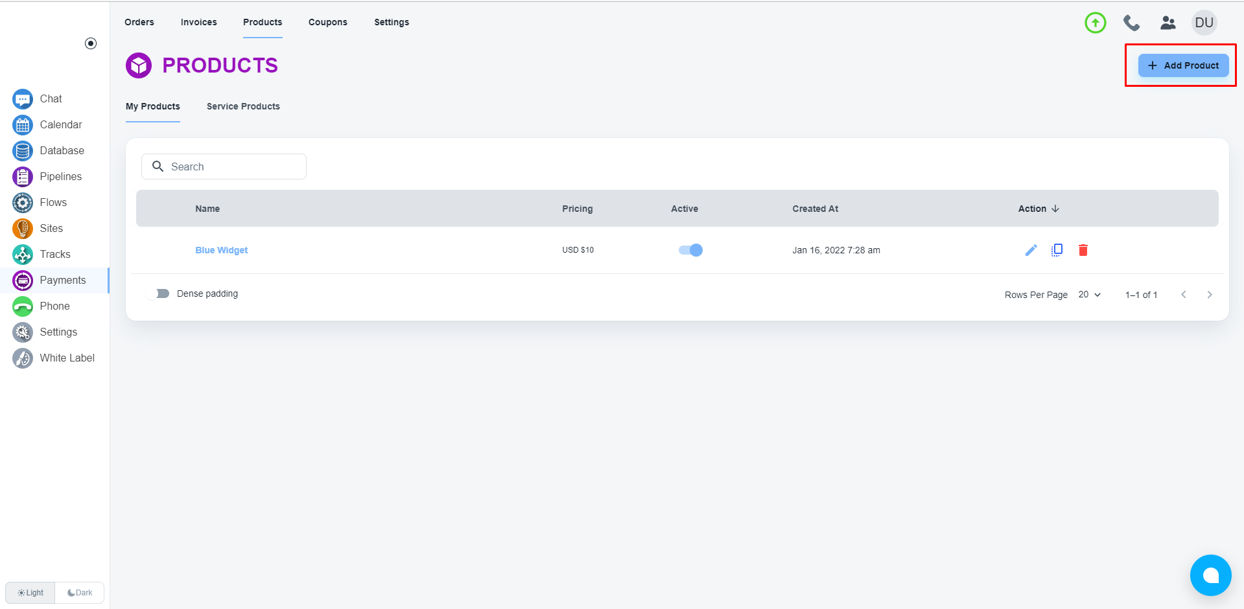Image resolution: width=1244 pixels, height=609 pixels.
Task: Switch to Dark theme mode
Action: [x=80, y=593]
